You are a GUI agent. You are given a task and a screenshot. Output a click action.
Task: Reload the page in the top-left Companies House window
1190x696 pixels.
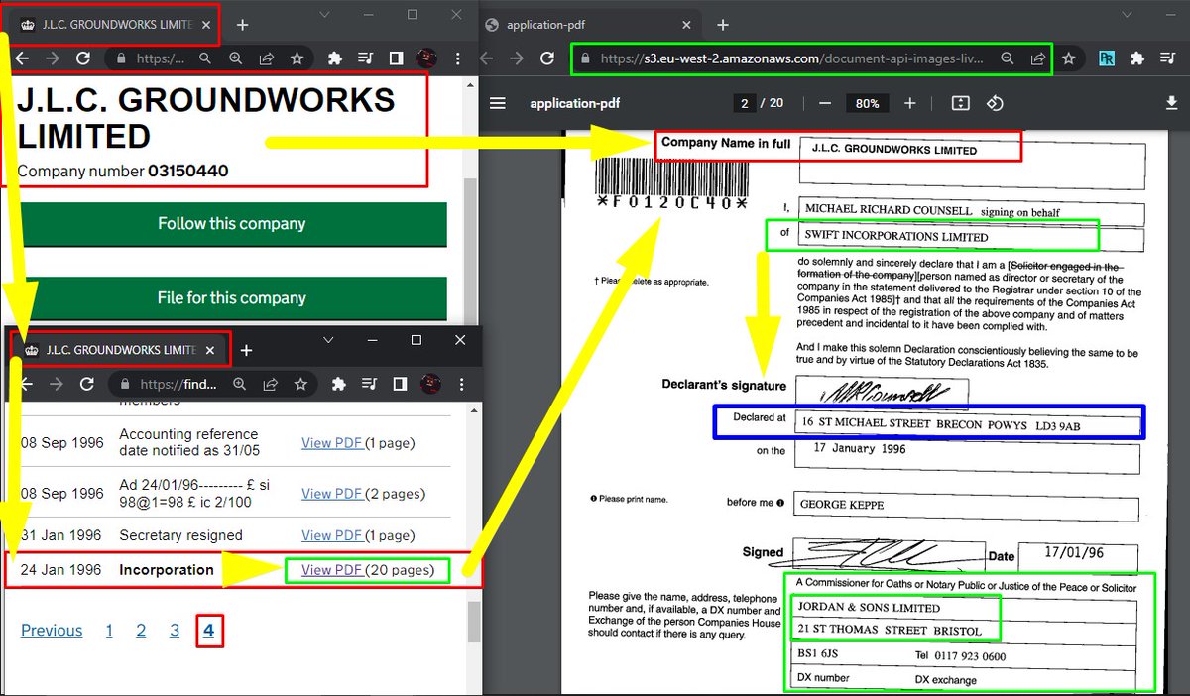83,58
